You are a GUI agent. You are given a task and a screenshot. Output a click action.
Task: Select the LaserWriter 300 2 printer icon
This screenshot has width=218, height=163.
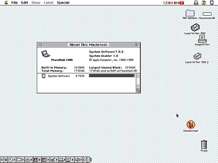197,56
